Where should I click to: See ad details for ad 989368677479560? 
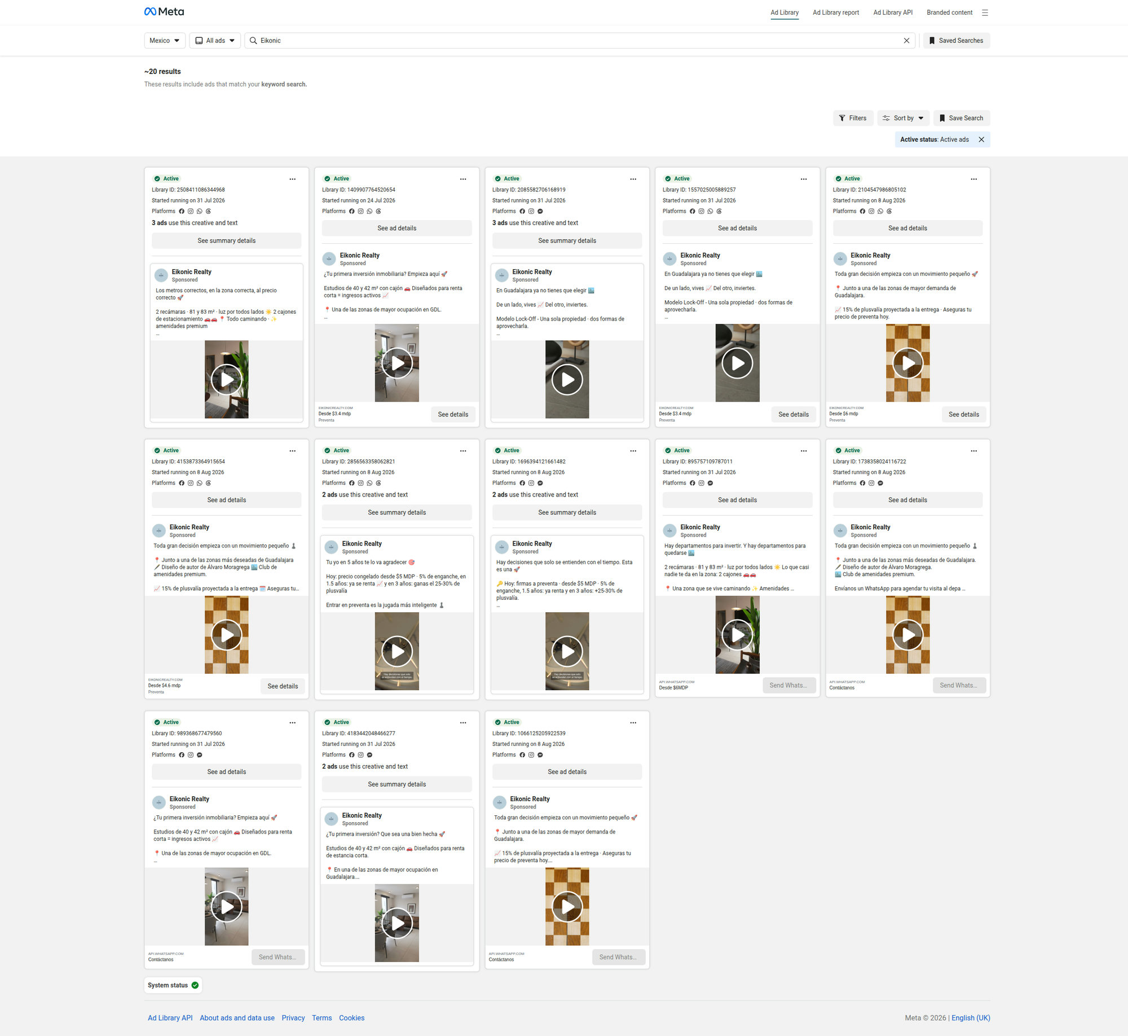pos(227,772)
